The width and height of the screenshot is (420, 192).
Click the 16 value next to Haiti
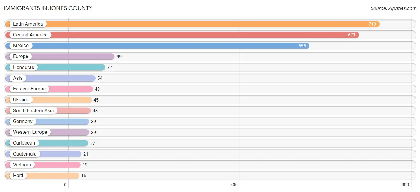point(84,176)
